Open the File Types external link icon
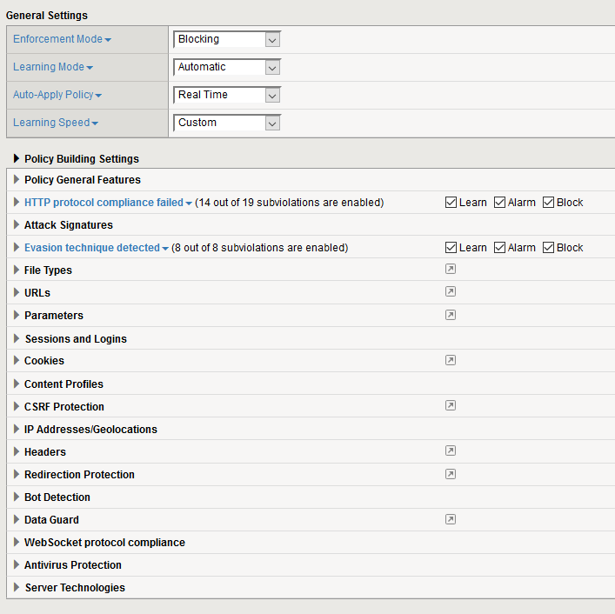Image resolution: width=615 pixels, height=614 pixels. point(450,270)
